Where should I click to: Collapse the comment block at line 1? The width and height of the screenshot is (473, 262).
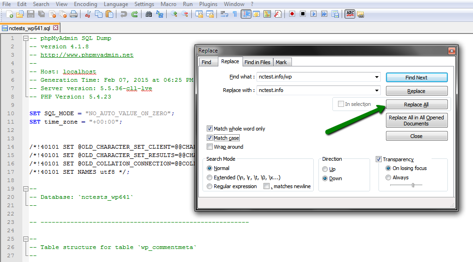pyautogui.click(x=26, y=39)
